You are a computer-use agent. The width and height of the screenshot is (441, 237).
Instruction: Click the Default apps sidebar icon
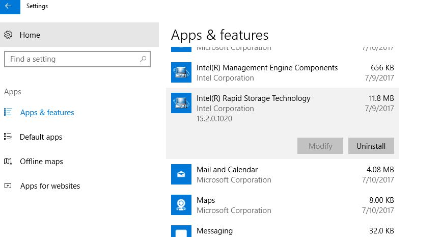coord(8,137)
